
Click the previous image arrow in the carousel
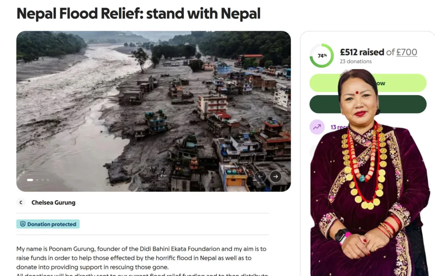click(260, 177)
